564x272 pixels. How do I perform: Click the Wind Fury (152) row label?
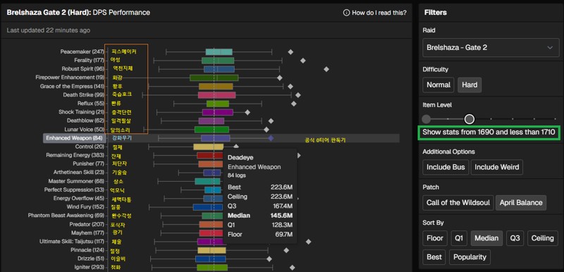[85, 207]
